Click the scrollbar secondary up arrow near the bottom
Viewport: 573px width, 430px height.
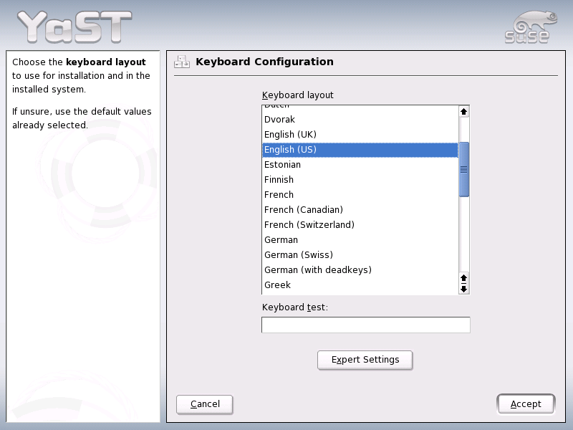click(x=463, y=279)
